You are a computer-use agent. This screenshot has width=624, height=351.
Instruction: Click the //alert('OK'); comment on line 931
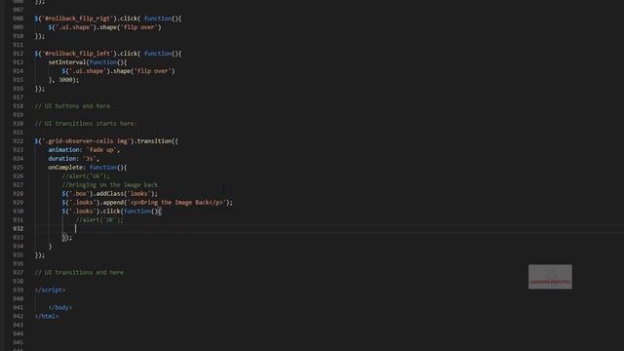coord(99,219)
